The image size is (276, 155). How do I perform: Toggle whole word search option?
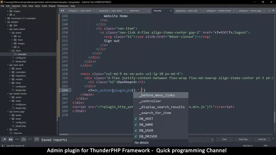(17, 139)
